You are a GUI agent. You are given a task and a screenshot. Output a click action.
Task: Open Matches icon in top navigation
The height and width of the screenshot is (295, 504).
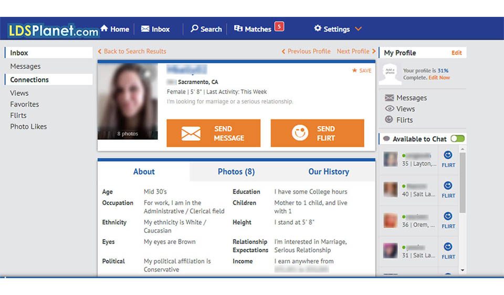pyautogui.click(x=238, y=29)
